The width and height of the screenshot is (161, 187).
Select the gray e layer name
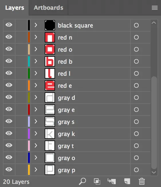[x=66, y=110]
